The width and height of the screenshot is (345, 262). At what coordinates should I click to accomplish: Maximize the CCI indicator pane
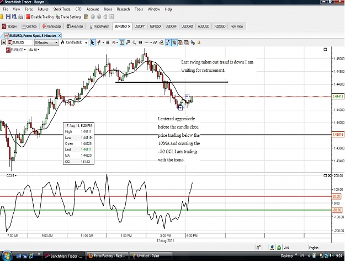coord(325,175)
